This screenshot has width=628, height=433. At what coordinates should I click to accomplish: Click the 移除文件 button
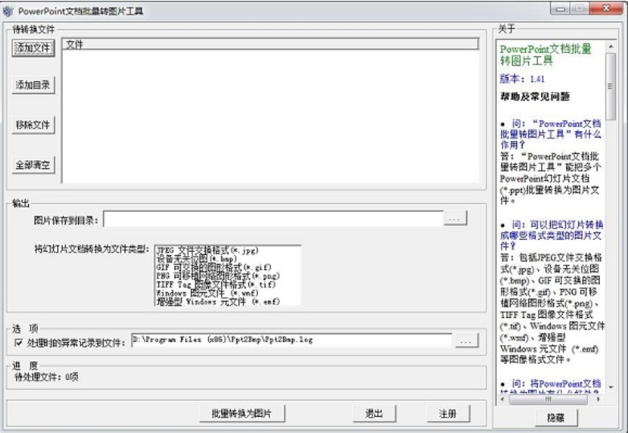click(x=33, y=125)
